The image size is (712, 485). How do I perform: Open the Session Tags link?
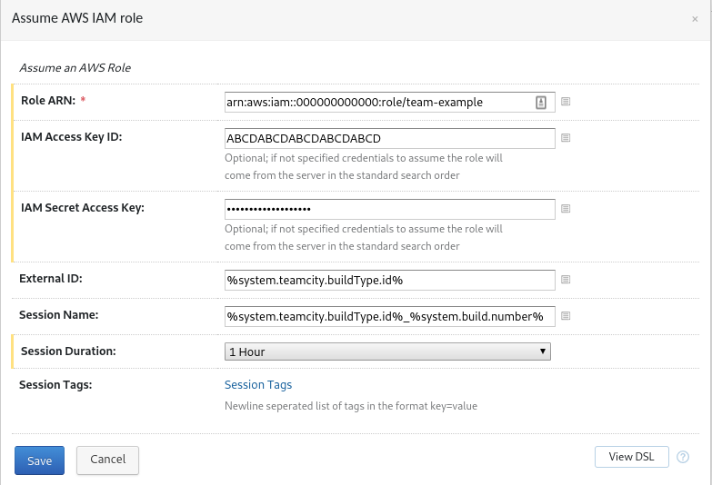pyautogui.click(x=258, y=385)
